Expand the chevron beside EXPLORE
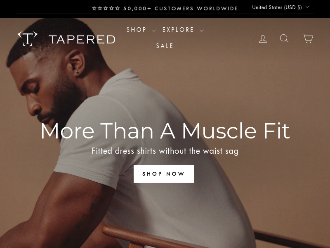The image size is (330, 248). point(202,31)
